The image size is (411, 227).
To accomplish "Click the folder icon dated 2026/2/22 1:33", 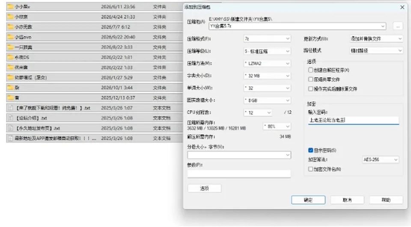I will click(10, 67).
